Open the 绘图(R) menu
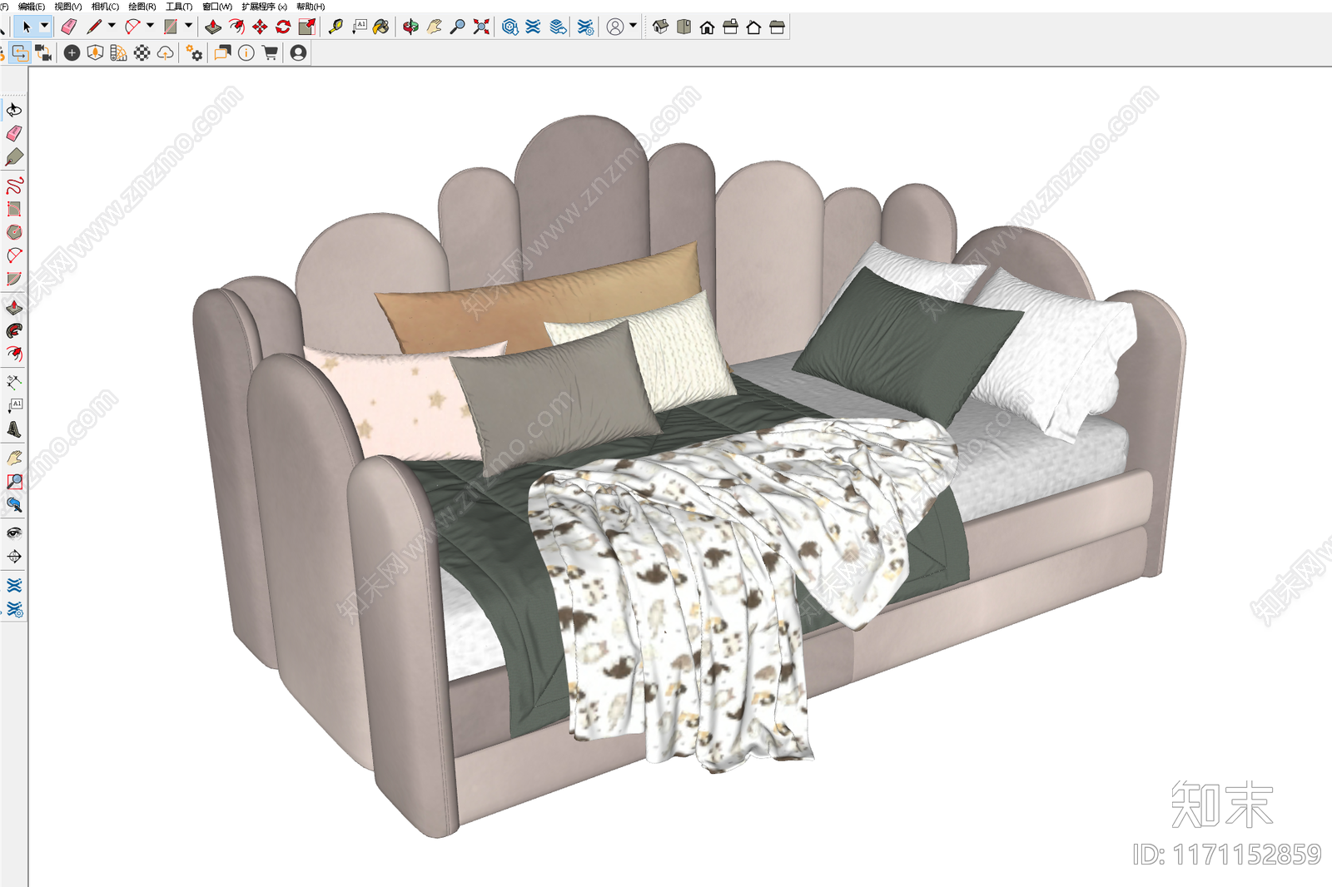The height and width of the screenshot is (887, 1332). click(142, 7)
